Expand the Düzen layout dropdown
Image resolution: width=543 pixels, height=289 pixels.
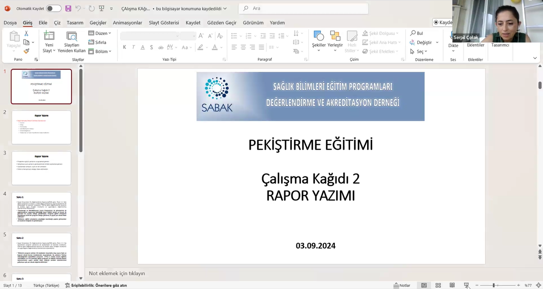[x=100, y=33]
